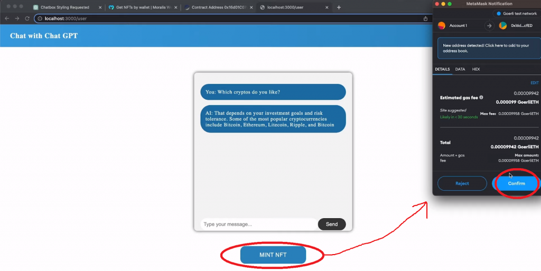The image size is (541, 271).
Task: Reload the localhost page
Action: click(x=27, y=18)
